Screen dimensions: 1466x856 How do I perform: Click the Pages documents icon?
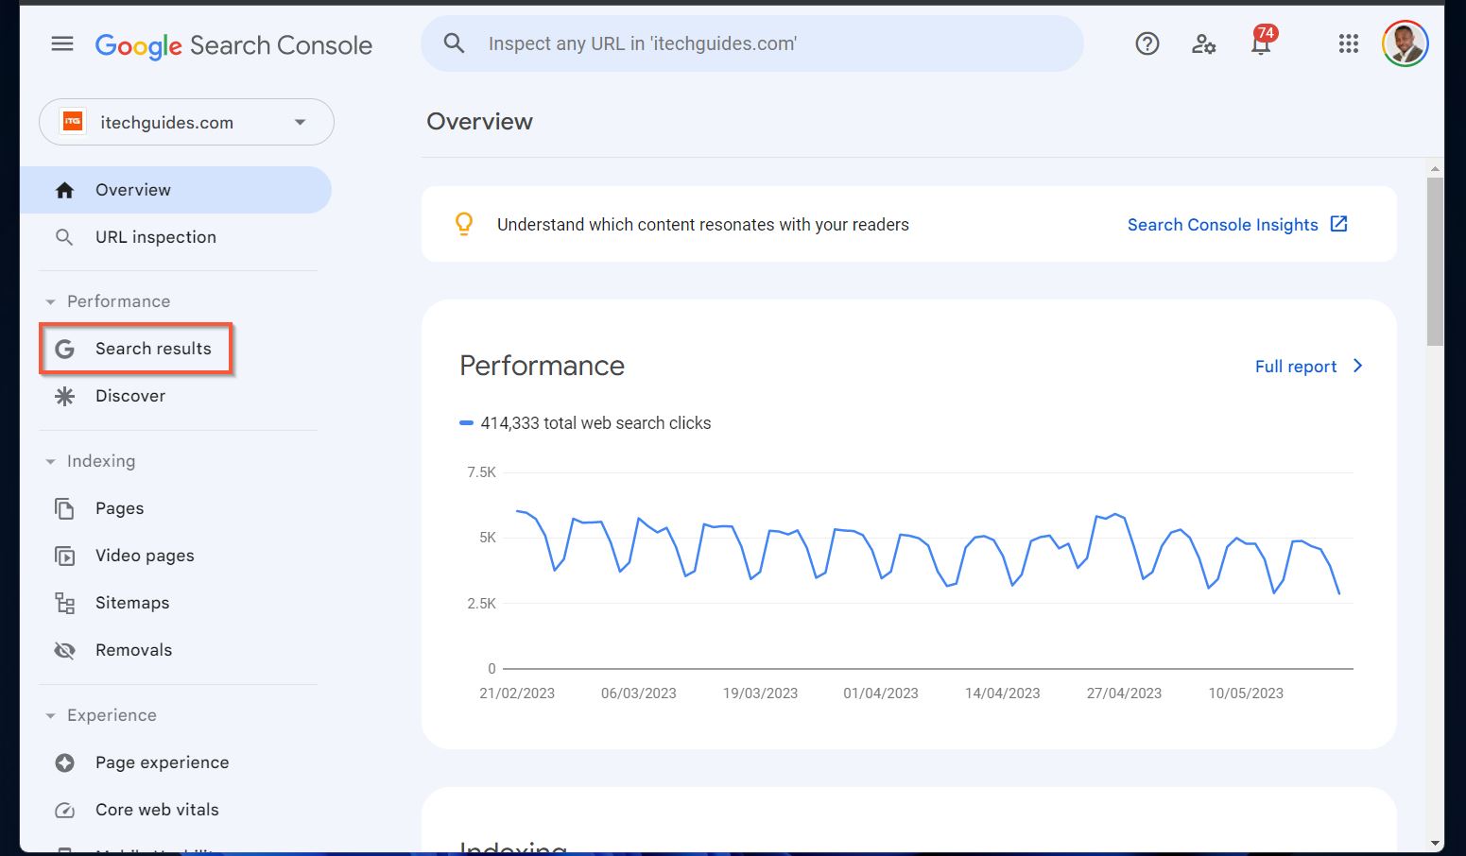click(x=64, y=508)
